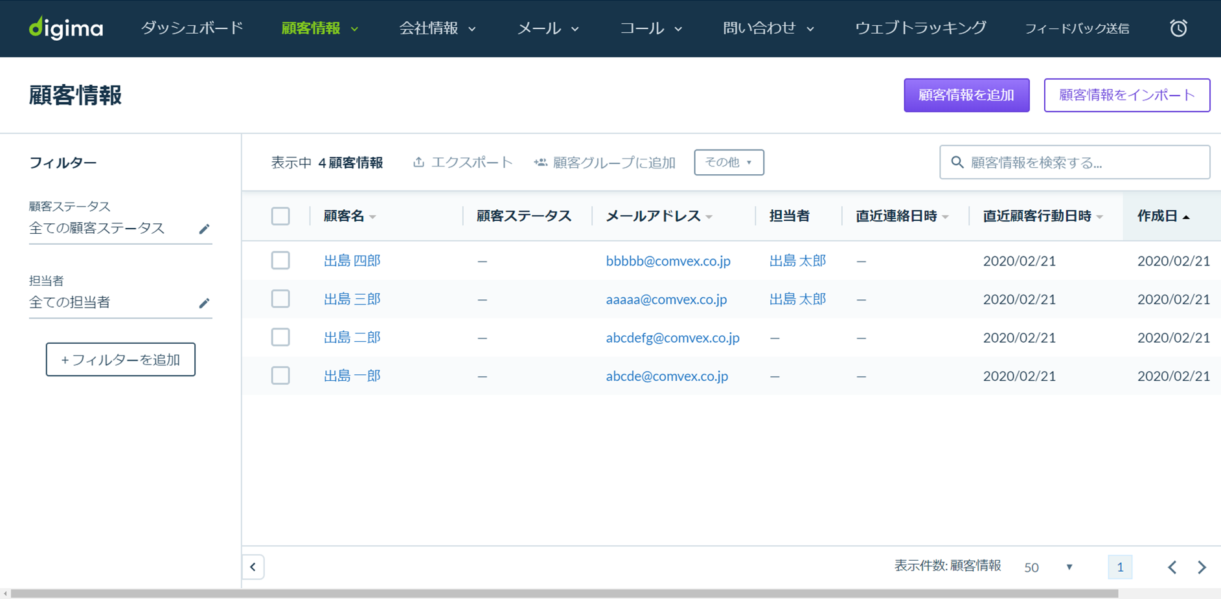Open 担当者 出島 太郎 in 出島 四郎 row
This screenshot has width=1221, height=599.
797,260
